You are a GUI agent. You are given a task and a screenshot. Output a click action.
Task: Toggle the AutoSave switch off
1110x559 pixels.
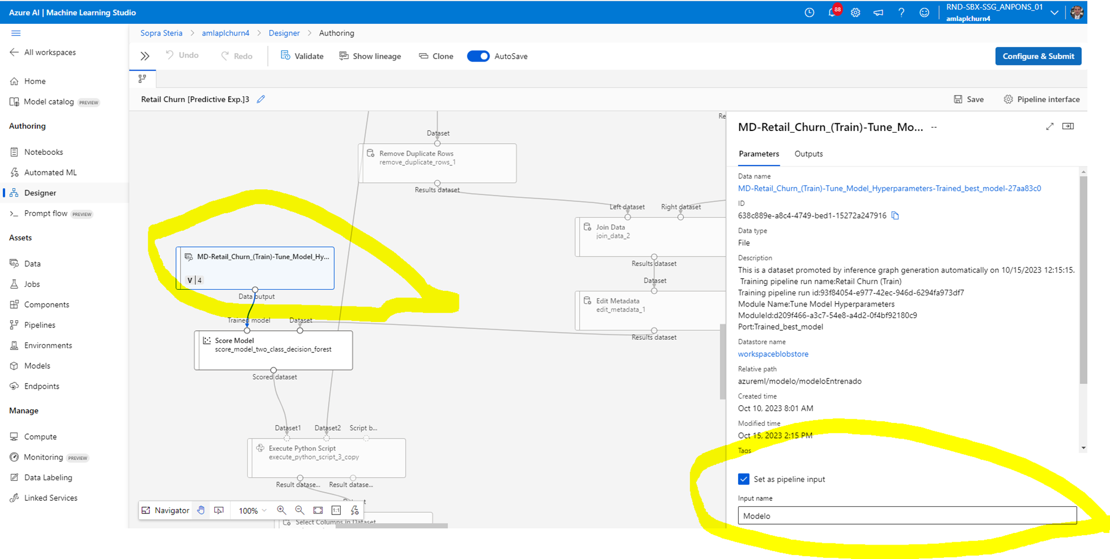tap(478, 56)
